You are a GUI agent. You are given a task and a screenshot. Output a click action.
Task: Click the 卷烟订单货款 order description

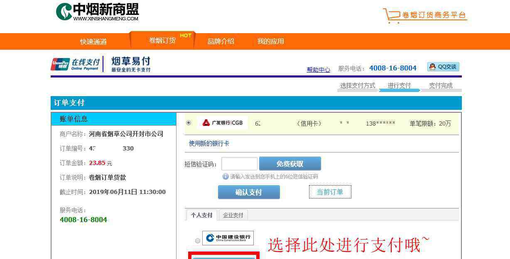108,177
